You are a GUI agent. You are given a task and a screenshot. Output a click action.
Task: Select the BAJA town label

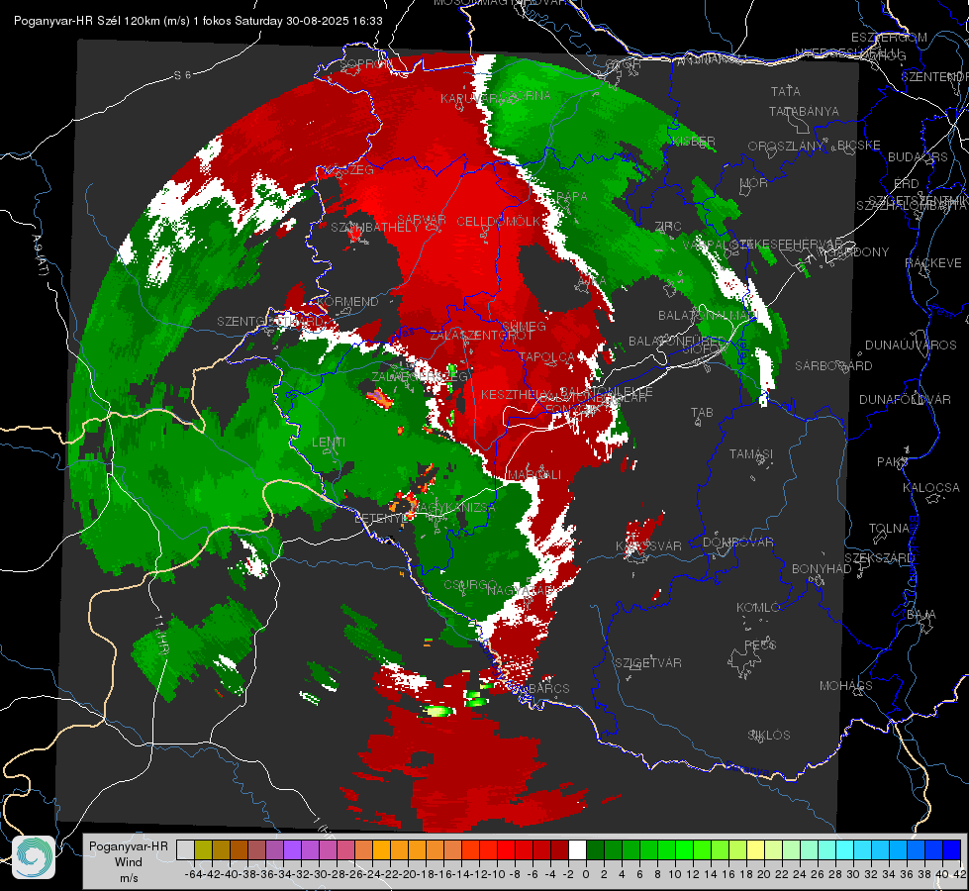coord(921,615)
